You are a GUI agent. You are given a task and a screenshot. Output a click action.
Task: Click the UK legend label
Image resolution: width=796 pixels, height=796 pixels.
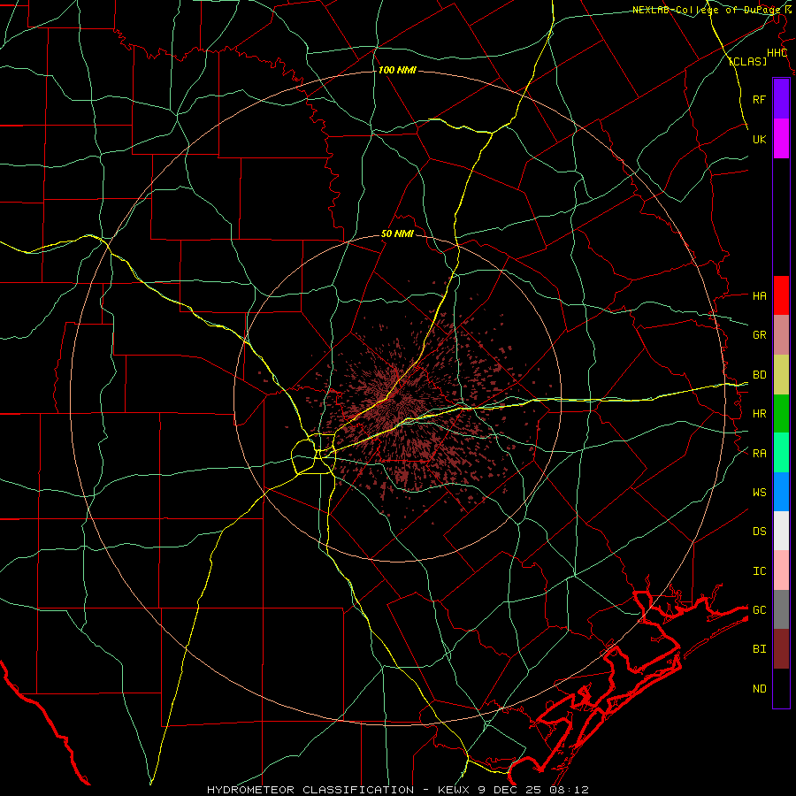click(x=759, y=139)
